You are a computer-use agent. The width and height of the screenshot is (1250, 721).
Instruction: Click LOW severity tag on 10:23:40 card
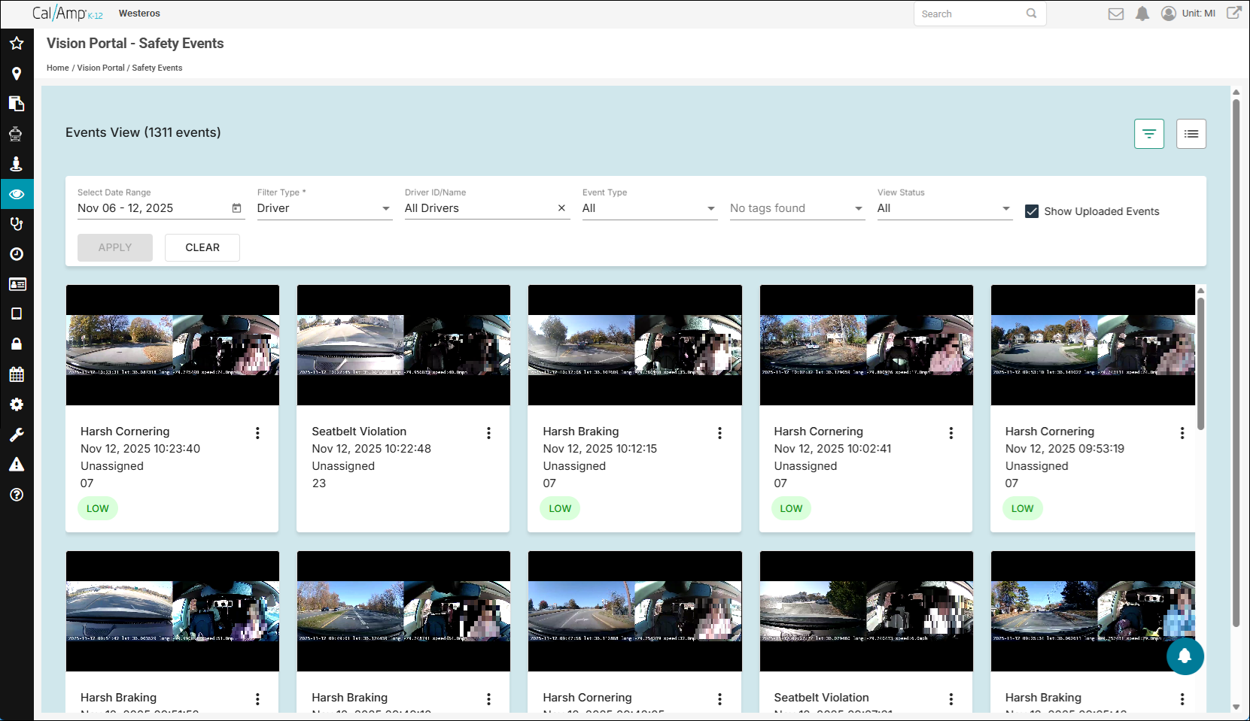(x=98, y=508)
